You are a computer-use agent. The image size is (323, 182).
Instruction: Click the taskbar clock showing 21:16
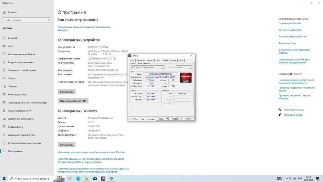[x=308, y=178]
